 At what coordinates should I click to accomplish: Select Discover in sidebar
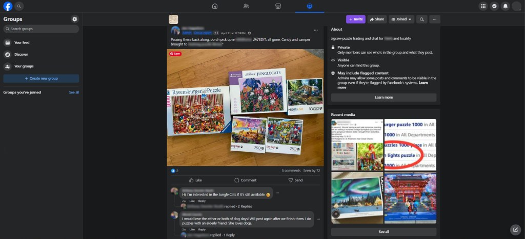click(x=21, y=54)
